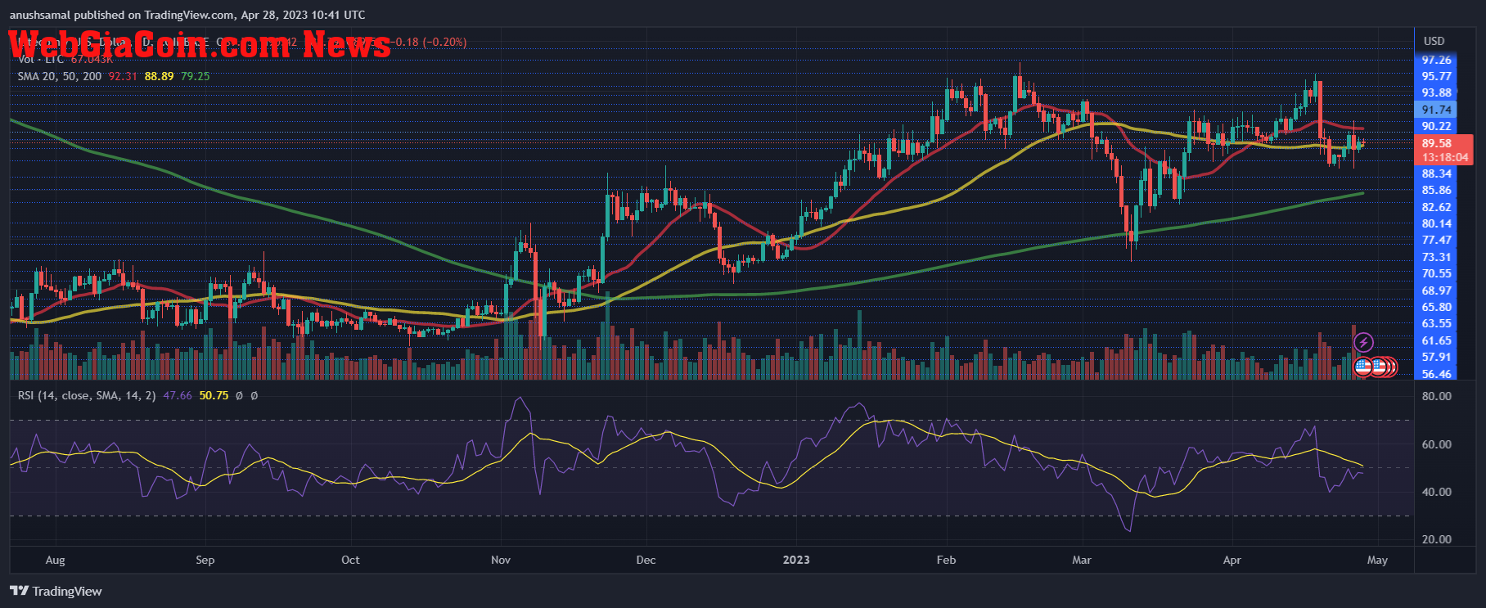Click the 63.55 price level
The image size is (1486, 608).
[x=1437, y=323]
